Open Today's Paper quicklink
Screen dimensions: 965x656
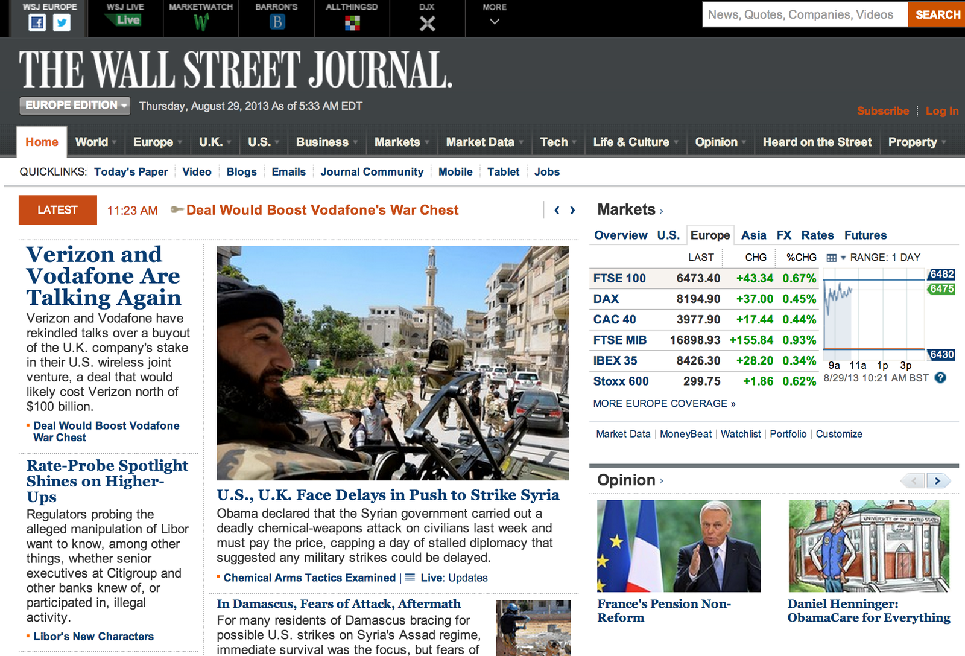(x=131, y=172)
